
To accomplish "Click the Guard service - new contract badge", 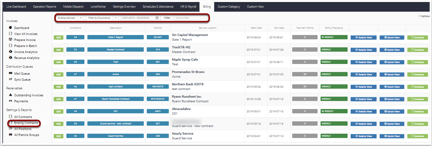I will click(115, 124).
